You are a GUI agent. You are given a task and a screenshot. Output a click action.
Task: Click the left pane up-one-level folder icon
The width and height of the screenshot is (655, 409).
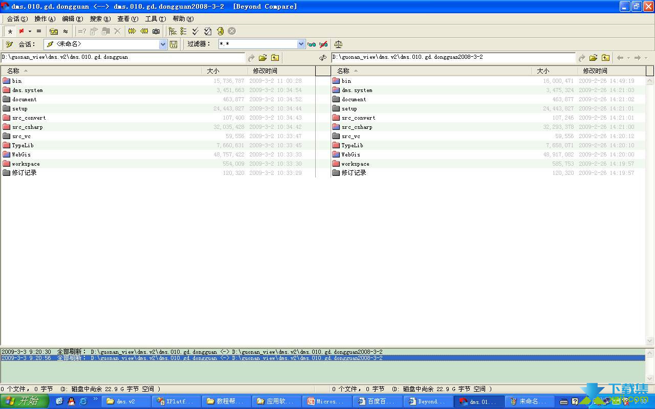[275, 58]
